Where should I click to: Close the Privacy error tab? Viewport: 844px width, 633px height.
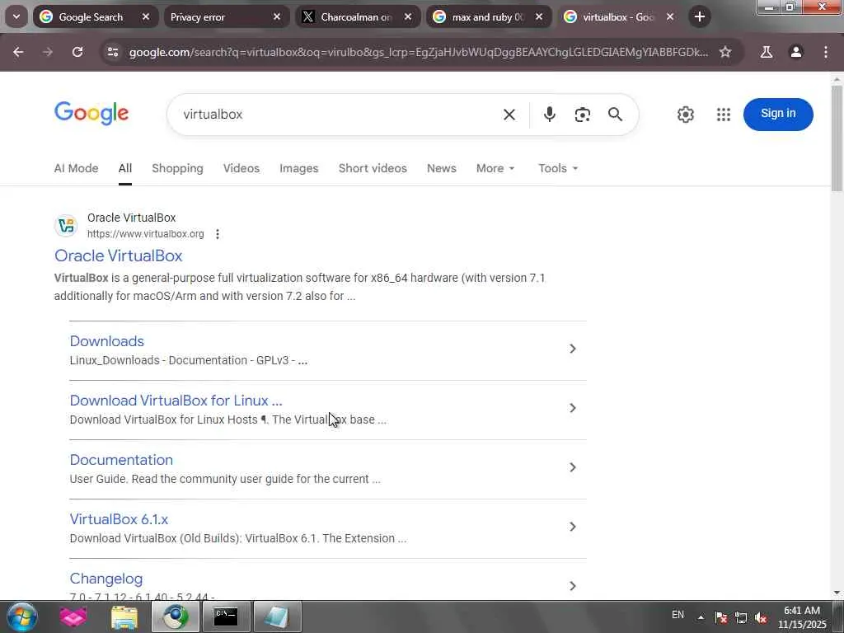(277, 16)
